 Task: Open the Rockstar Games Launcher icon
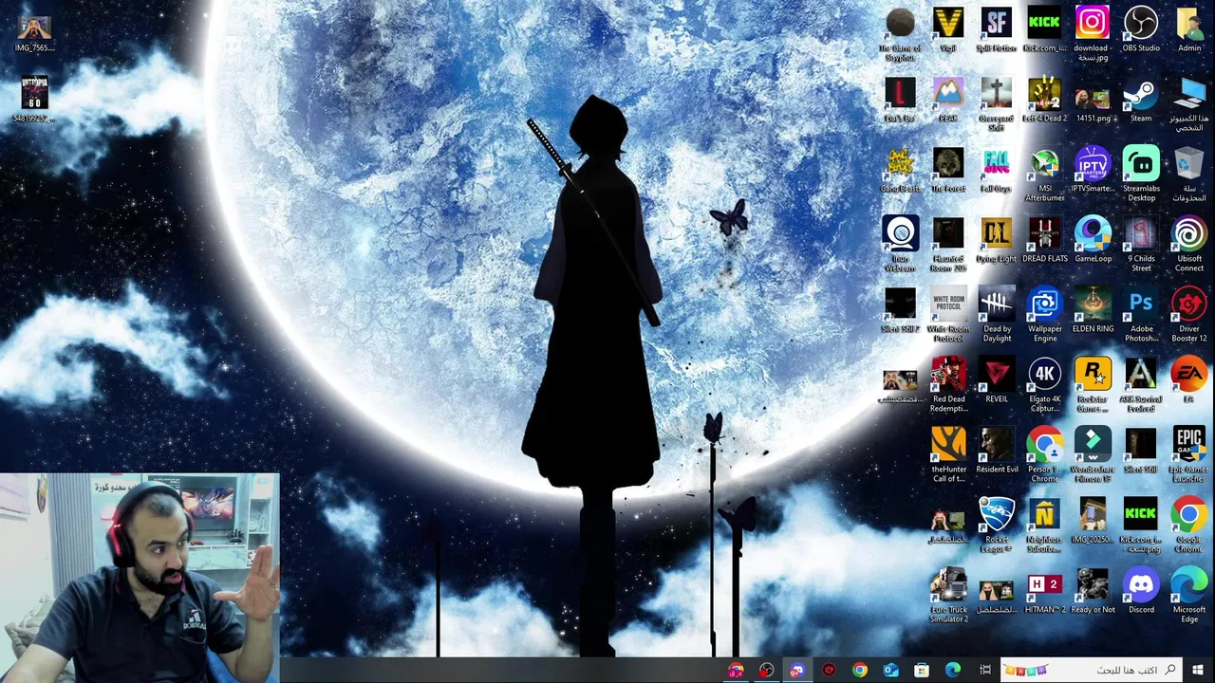pos(1093,384)
